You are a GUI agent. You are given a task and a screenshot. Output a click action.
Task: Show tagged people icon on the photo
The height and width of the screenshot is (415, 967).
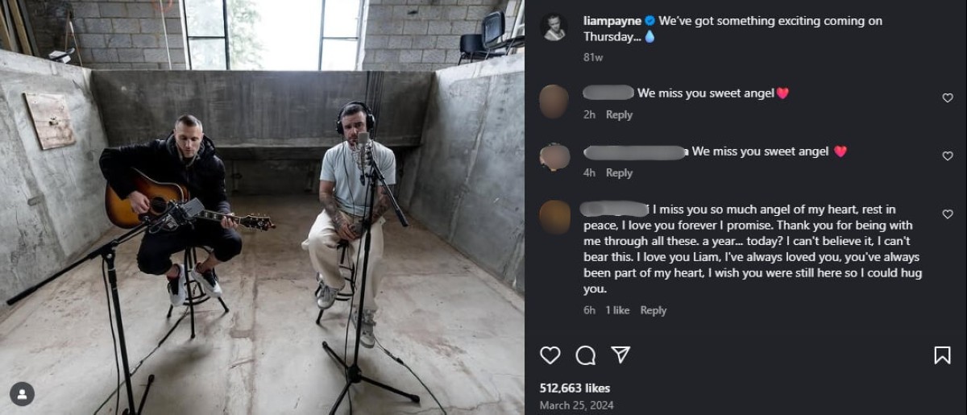coord(23,394)
